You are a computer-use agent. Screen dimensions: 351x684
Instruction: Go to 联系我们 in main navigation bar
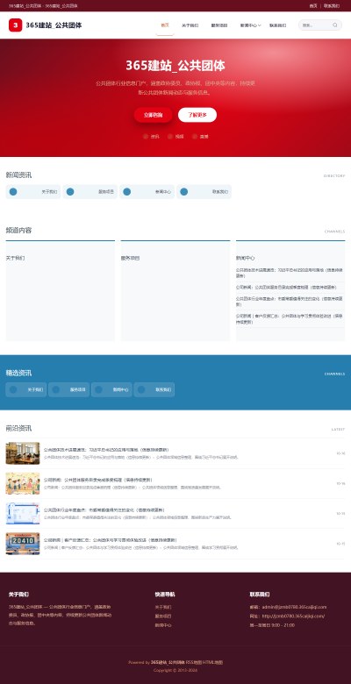point(277,25)
